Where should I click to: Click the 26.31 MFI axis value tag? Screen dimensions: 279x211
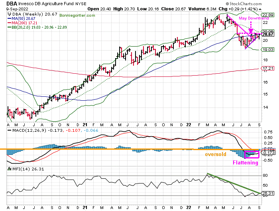tap(268, 193)
